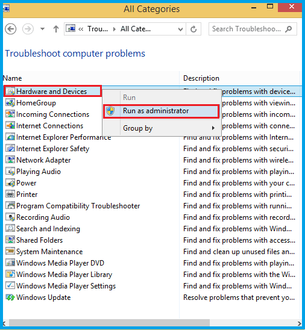Click the shield icon next to Run as administrator

[110, 111]
